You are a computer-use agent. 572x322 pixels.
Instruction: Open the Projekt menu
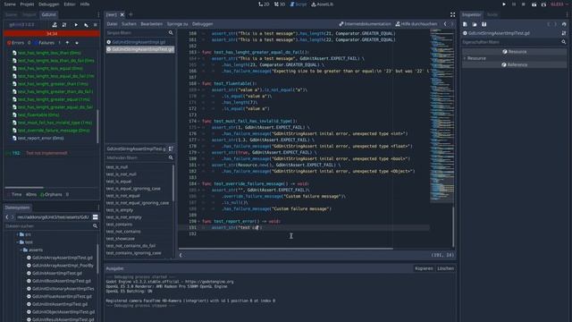pos(27,4)
